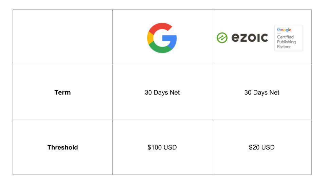Select the $20 USD threshold value
The width and height of the screenshot is (326, 183).
click(x=262, y=147)
